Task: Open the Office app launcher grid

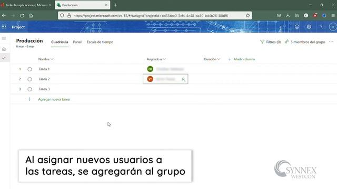Action: point(4,27)
